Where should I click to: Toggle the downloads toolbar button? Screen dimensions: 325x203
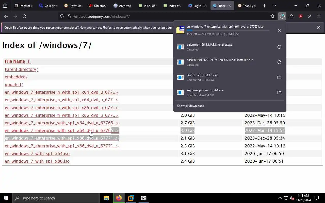pyautogui.click(x=282, y=16)
